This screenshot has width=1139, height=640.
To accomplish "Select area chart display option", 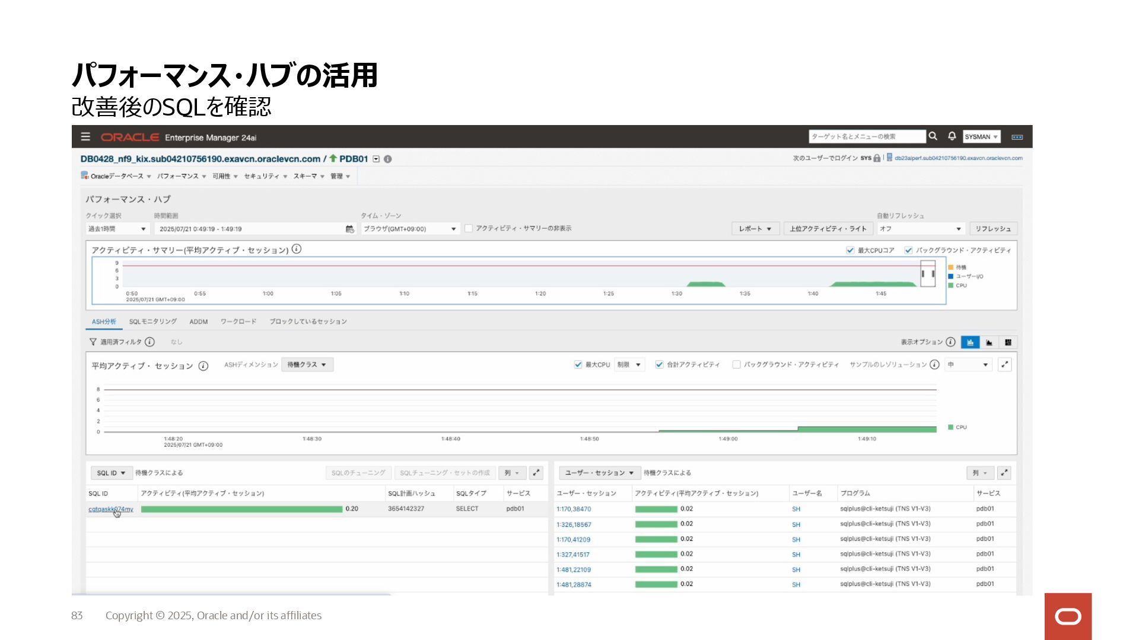I will (990, 343).
